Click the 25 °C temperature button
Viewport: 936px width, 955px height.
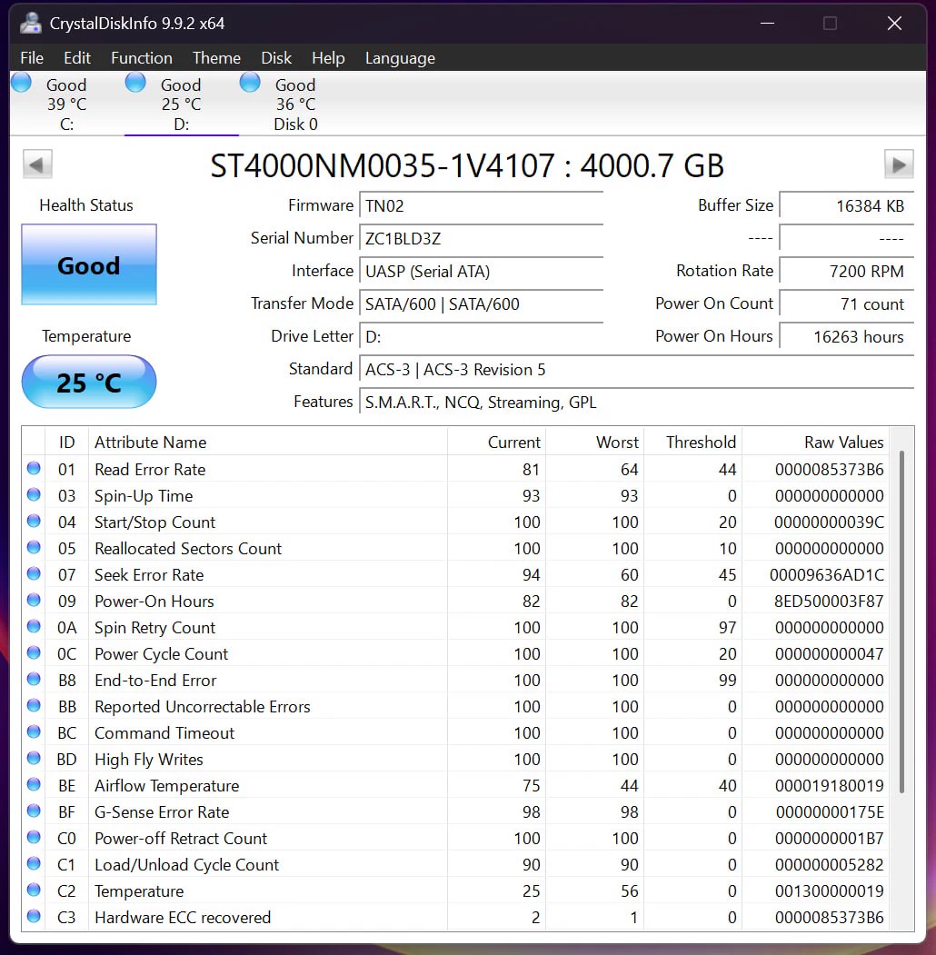click(x=89, y=383)
